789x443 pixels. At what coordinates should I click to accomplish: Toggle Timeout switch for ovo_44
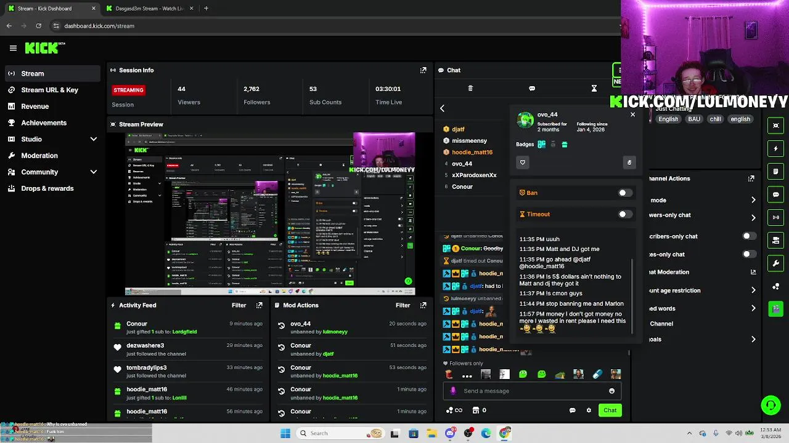tap(625, 214)
